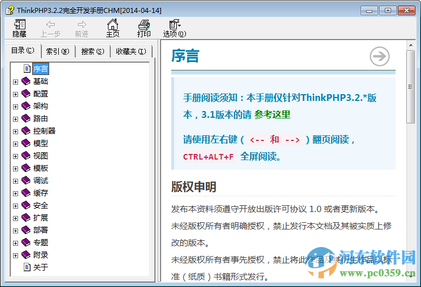This screenshot has height=287, width=421.
Task: Expand the 视图 tree node
Action: click(16, 156)
